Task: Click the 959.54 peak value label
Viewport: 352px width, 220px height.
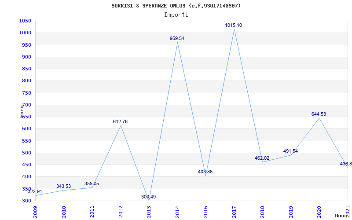Action: (177, 38)
